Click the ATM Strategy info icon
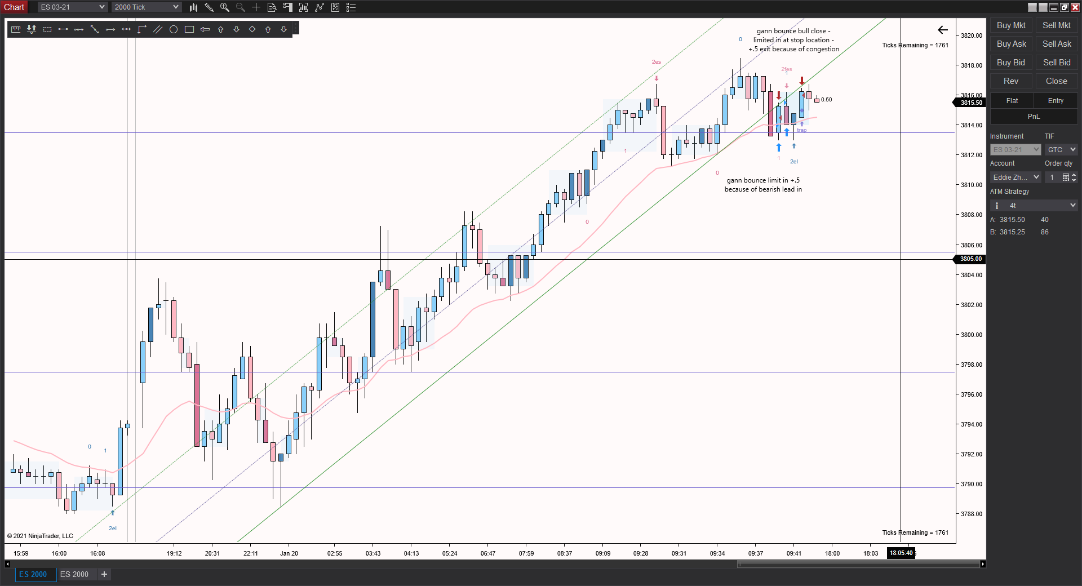This screenshot has height=586, width=1082. [997, 206]
